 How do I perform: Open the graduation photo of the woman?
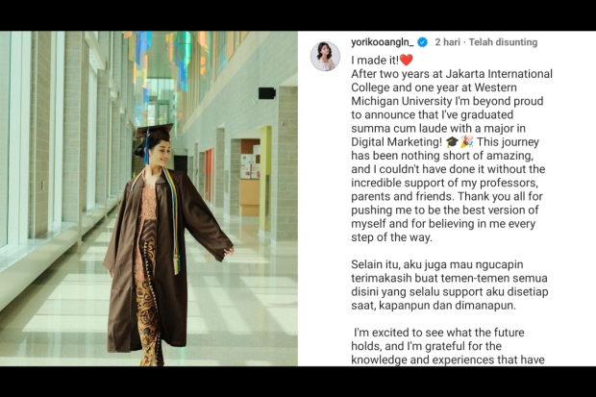pyautogui.click(x=149, y=198)
